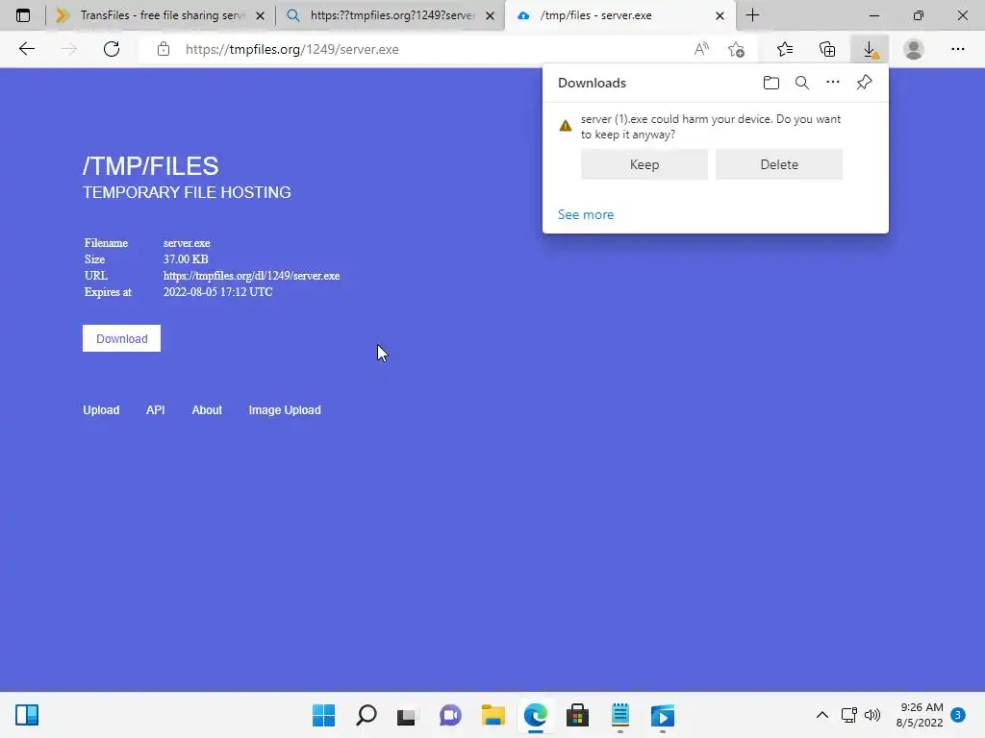Click the download warning message text
The image size is (985, 738).
[x=711, y=127]
